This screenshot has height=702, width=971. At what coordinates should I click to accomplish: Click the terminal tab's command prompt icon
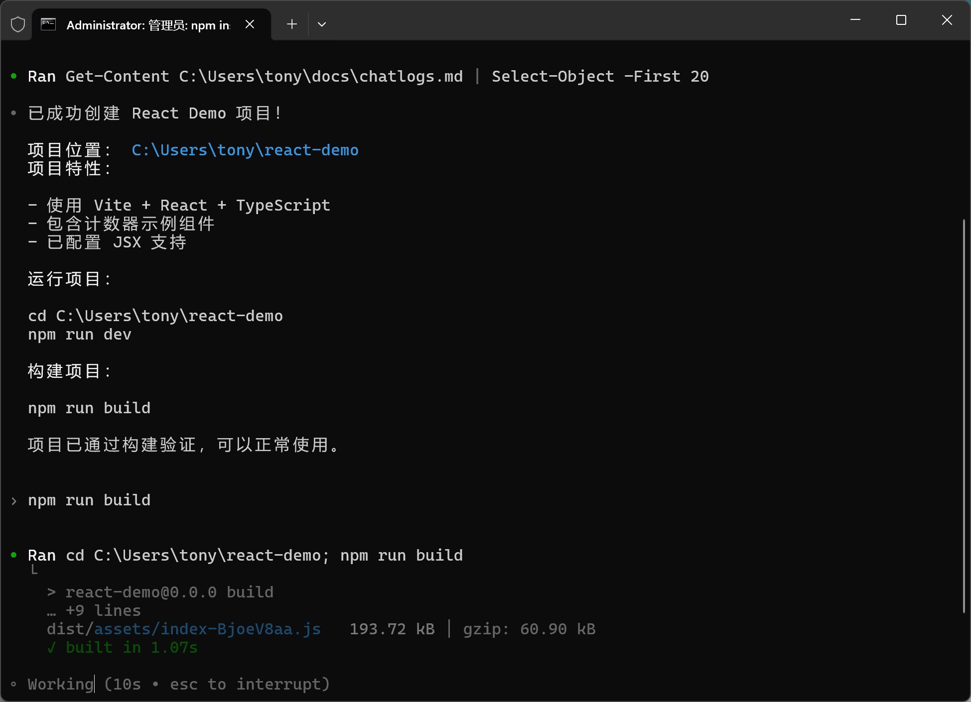[48, 24]
